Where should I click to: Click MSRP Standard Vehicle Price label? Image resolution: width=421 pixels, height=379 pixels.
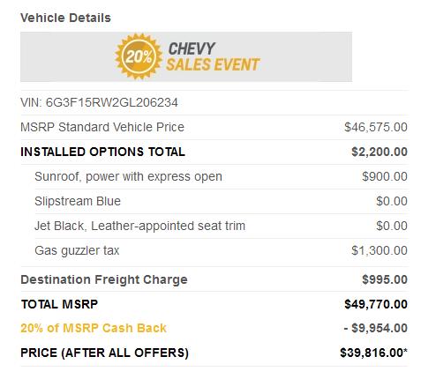(x=102, y=127)
